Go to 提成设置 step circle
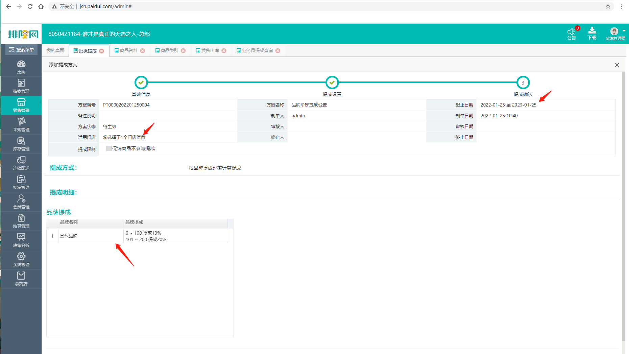Viewport: 629px width, 354px height. pyautogui.click(x=332, y=82)
